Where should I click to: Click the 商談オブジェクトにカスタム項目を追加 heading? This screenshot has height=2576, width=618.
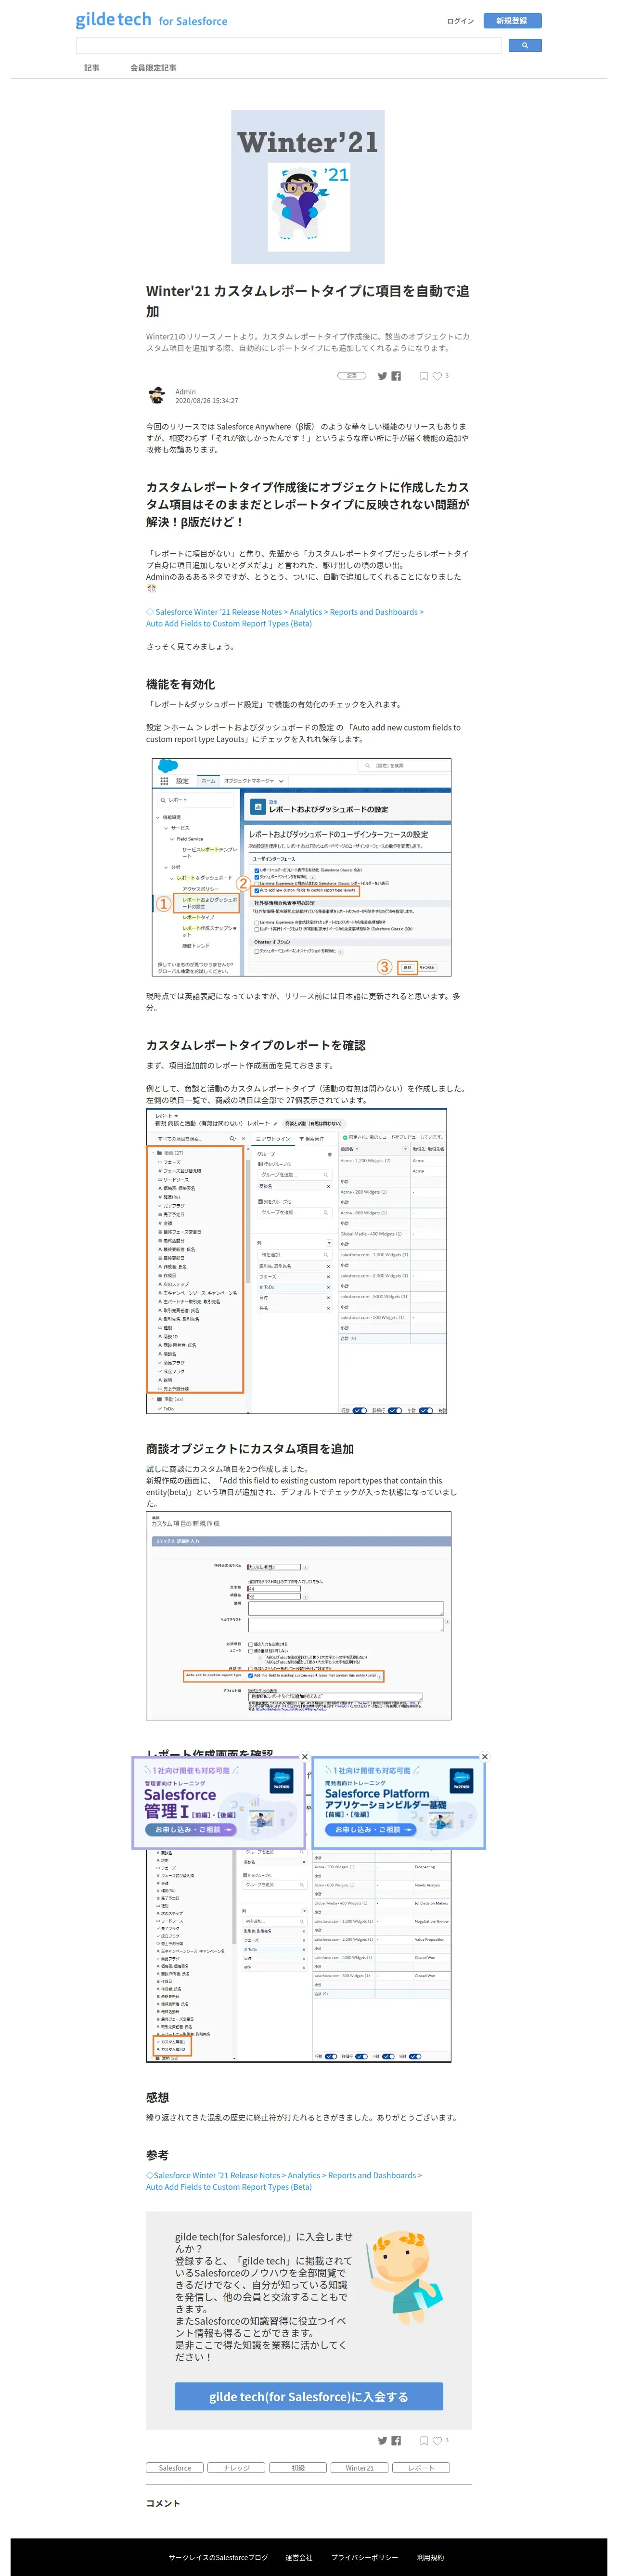coord(250,1449)
